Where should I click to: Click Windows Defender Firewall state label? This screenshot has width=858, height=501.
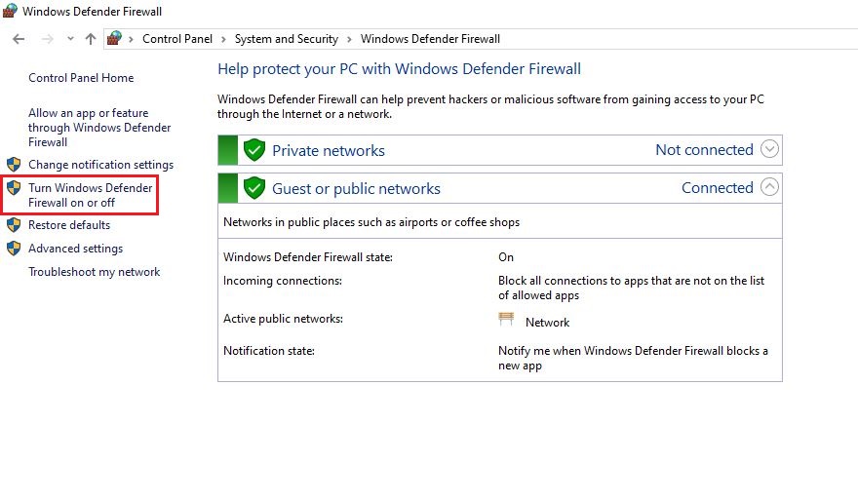308,257
